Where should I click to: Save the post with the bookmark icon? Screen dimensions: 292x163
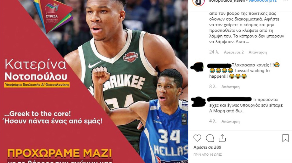(285, 138)
